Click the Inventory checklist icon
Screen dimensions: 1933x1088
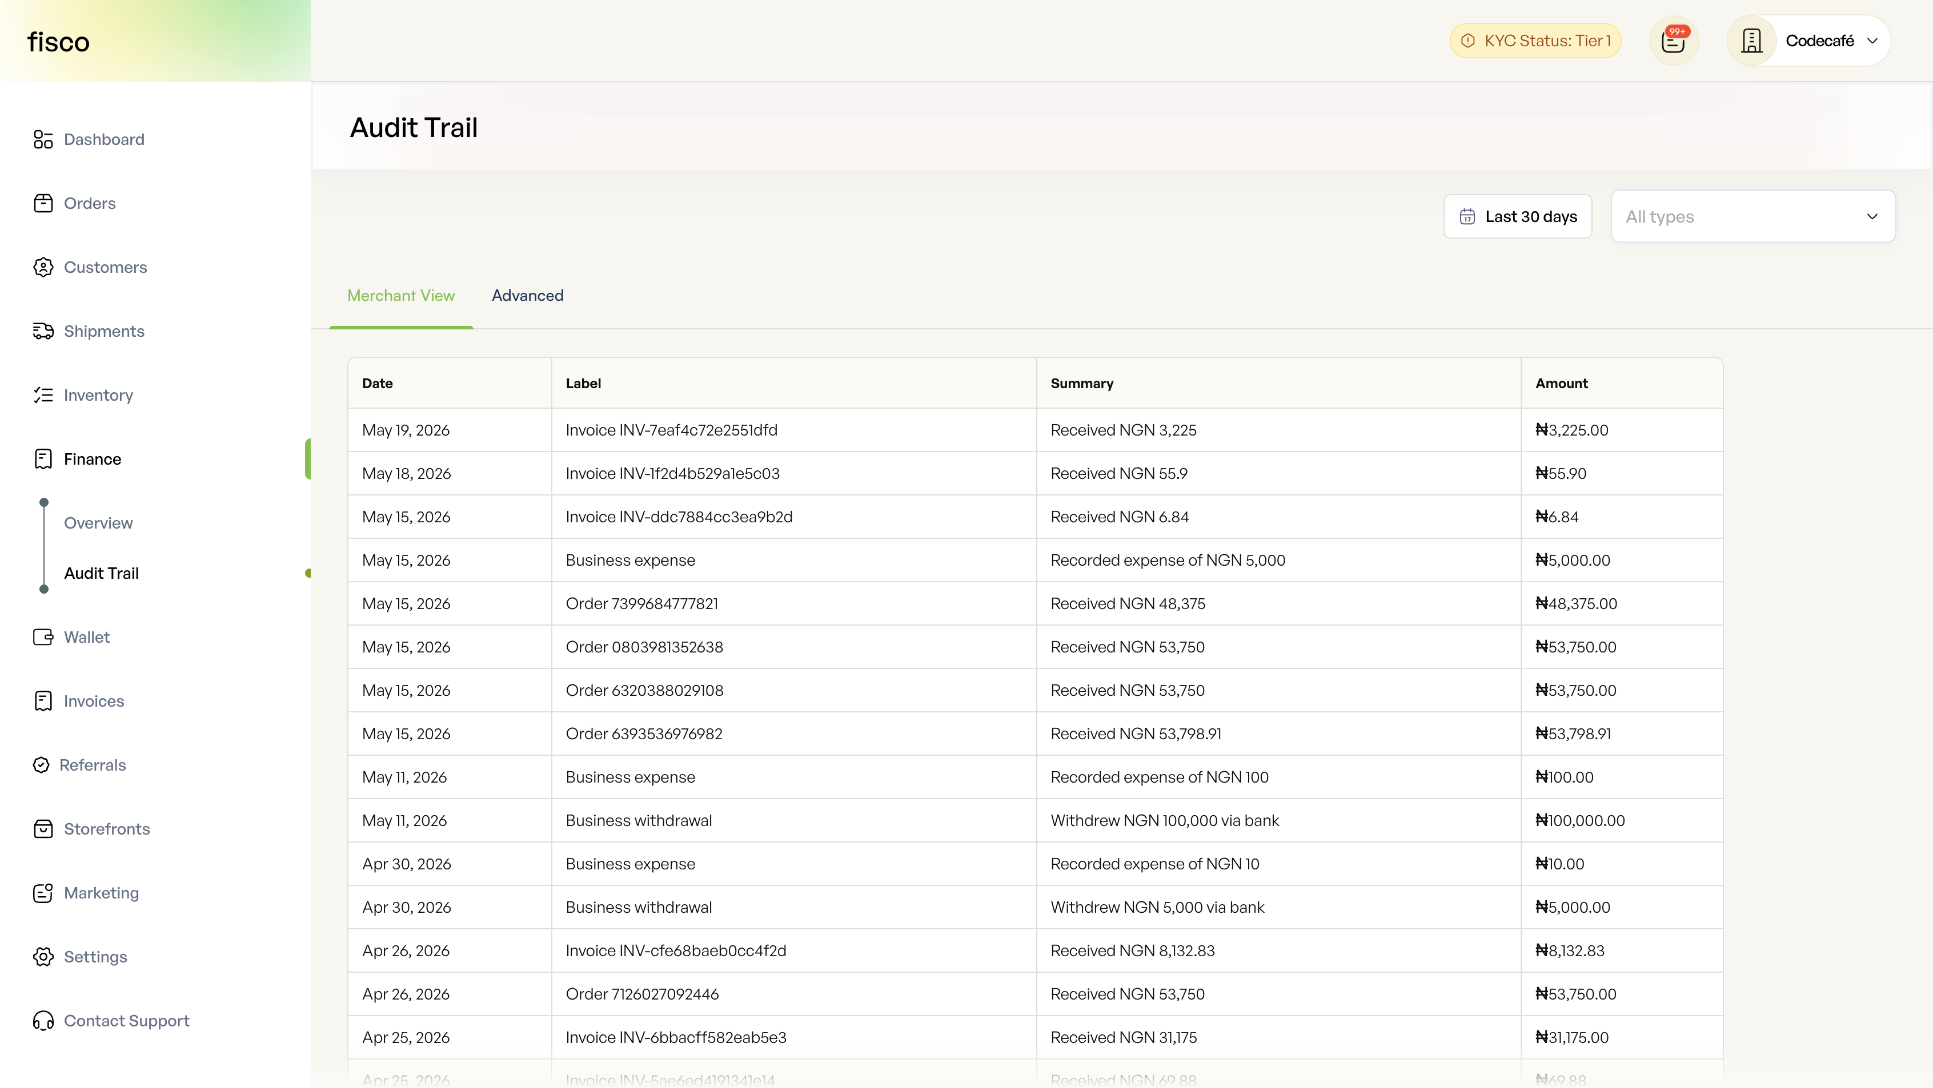(43, 395)
